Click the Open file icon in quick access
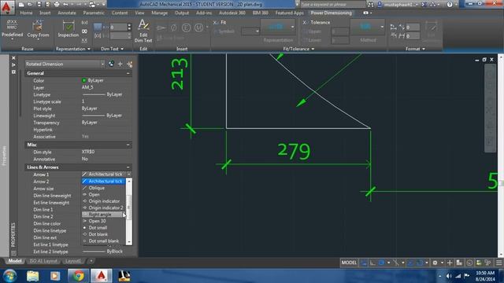504x283 pixels. (30, 5)
